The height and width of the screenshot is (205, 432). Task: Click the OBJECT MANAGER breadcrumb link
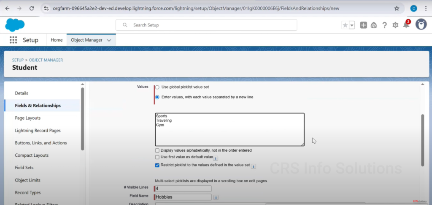point(46,60)
